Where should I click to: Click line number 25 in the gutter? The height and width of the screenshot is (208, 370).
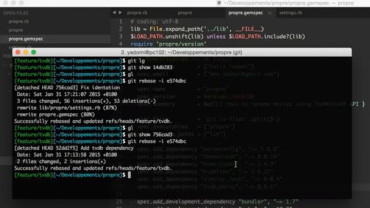tap(120, 202)
